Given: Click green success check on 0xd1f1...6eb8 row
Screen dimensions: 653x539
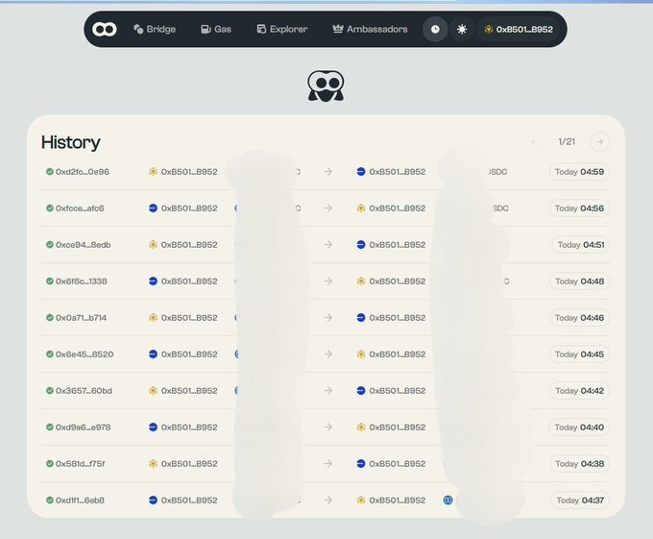Looking at the screenshot, I should click(x=50, y=500).
